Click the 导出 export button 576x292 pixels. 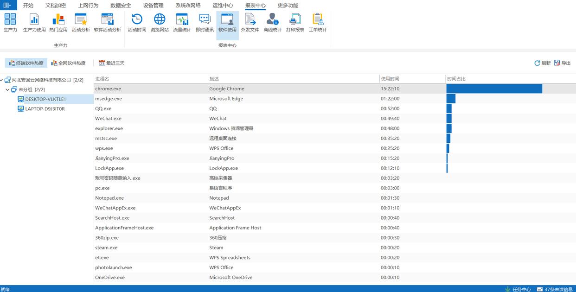point(562,63)
